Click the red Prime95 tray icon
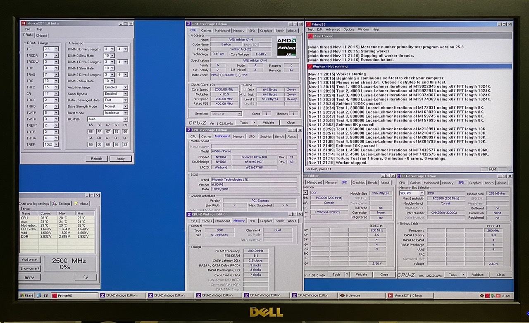Image resolution: width=529 pixels, height=323 pixels. (x=487, y=295)
